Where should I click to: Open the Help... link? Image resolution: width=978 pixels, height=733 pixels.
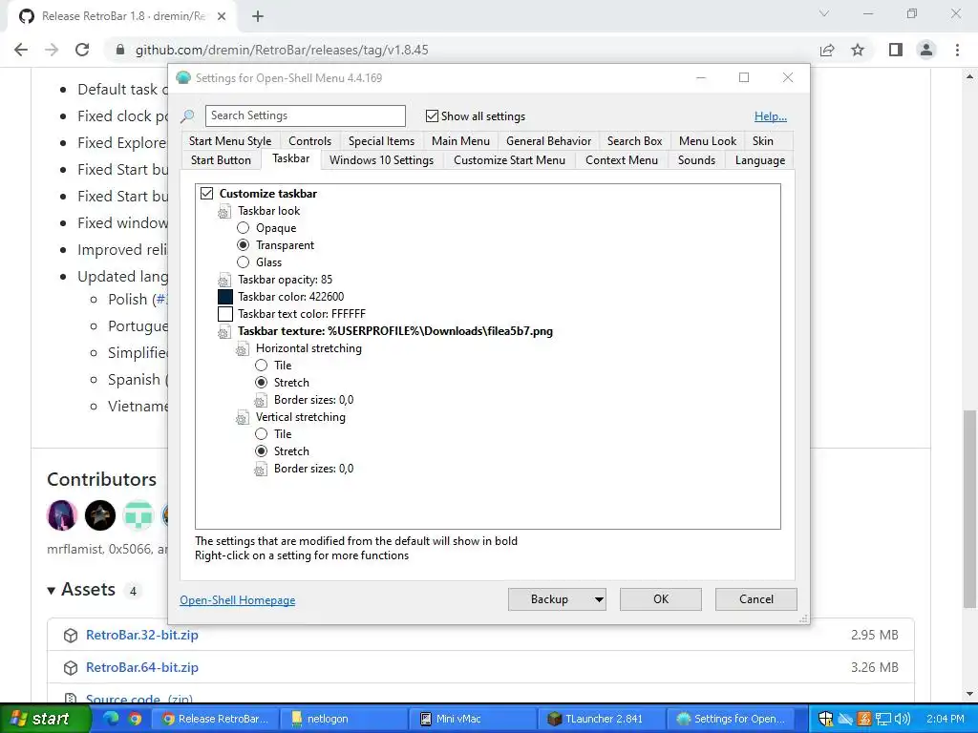[x=771, y=116]
